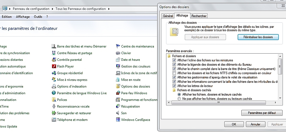
Task: Click arrow before Panneau de configuration breadcrumb
Action: tap(10, 9)
